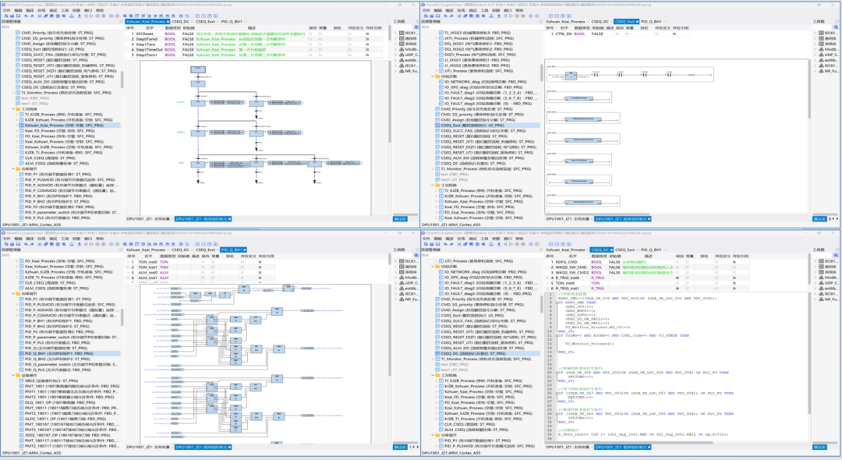Click 算法库 button at bottom-right of top-left window
Viewport: 842px width, 460px height.
tap(400, 219)
